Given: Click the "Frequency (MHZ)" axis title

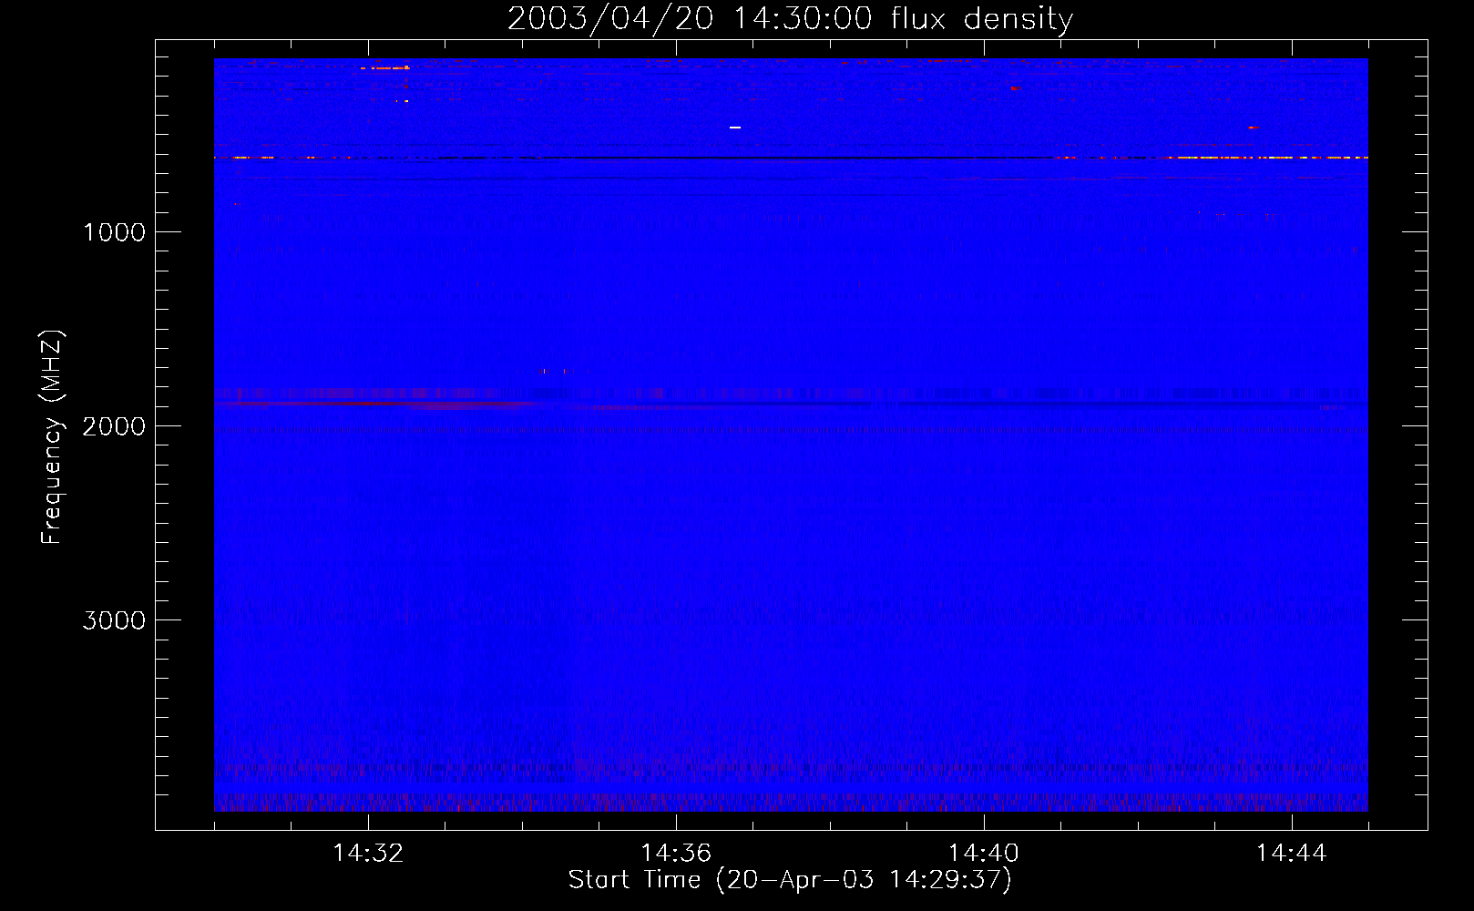Looking at the screenshot, I should [52, 436].
